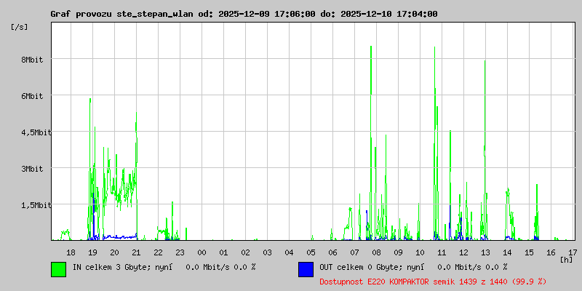The image size is (582, 291).
Task: Click hour label 04 on time axis
Action: pos(289,252)
